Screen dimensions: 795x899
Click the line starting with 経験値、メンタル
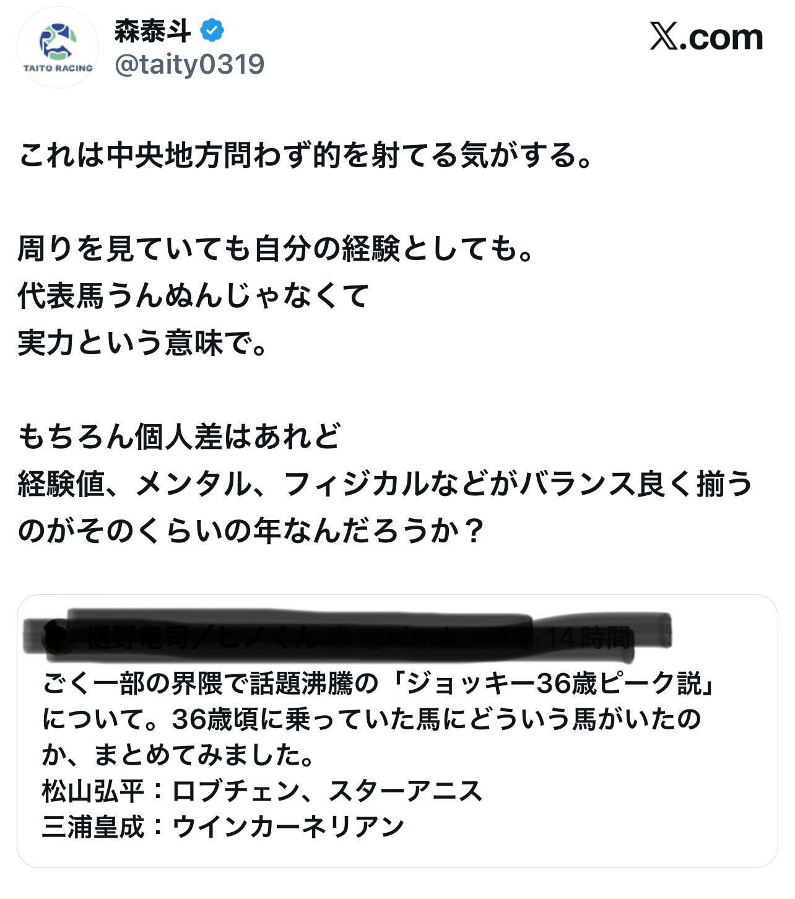385,484
